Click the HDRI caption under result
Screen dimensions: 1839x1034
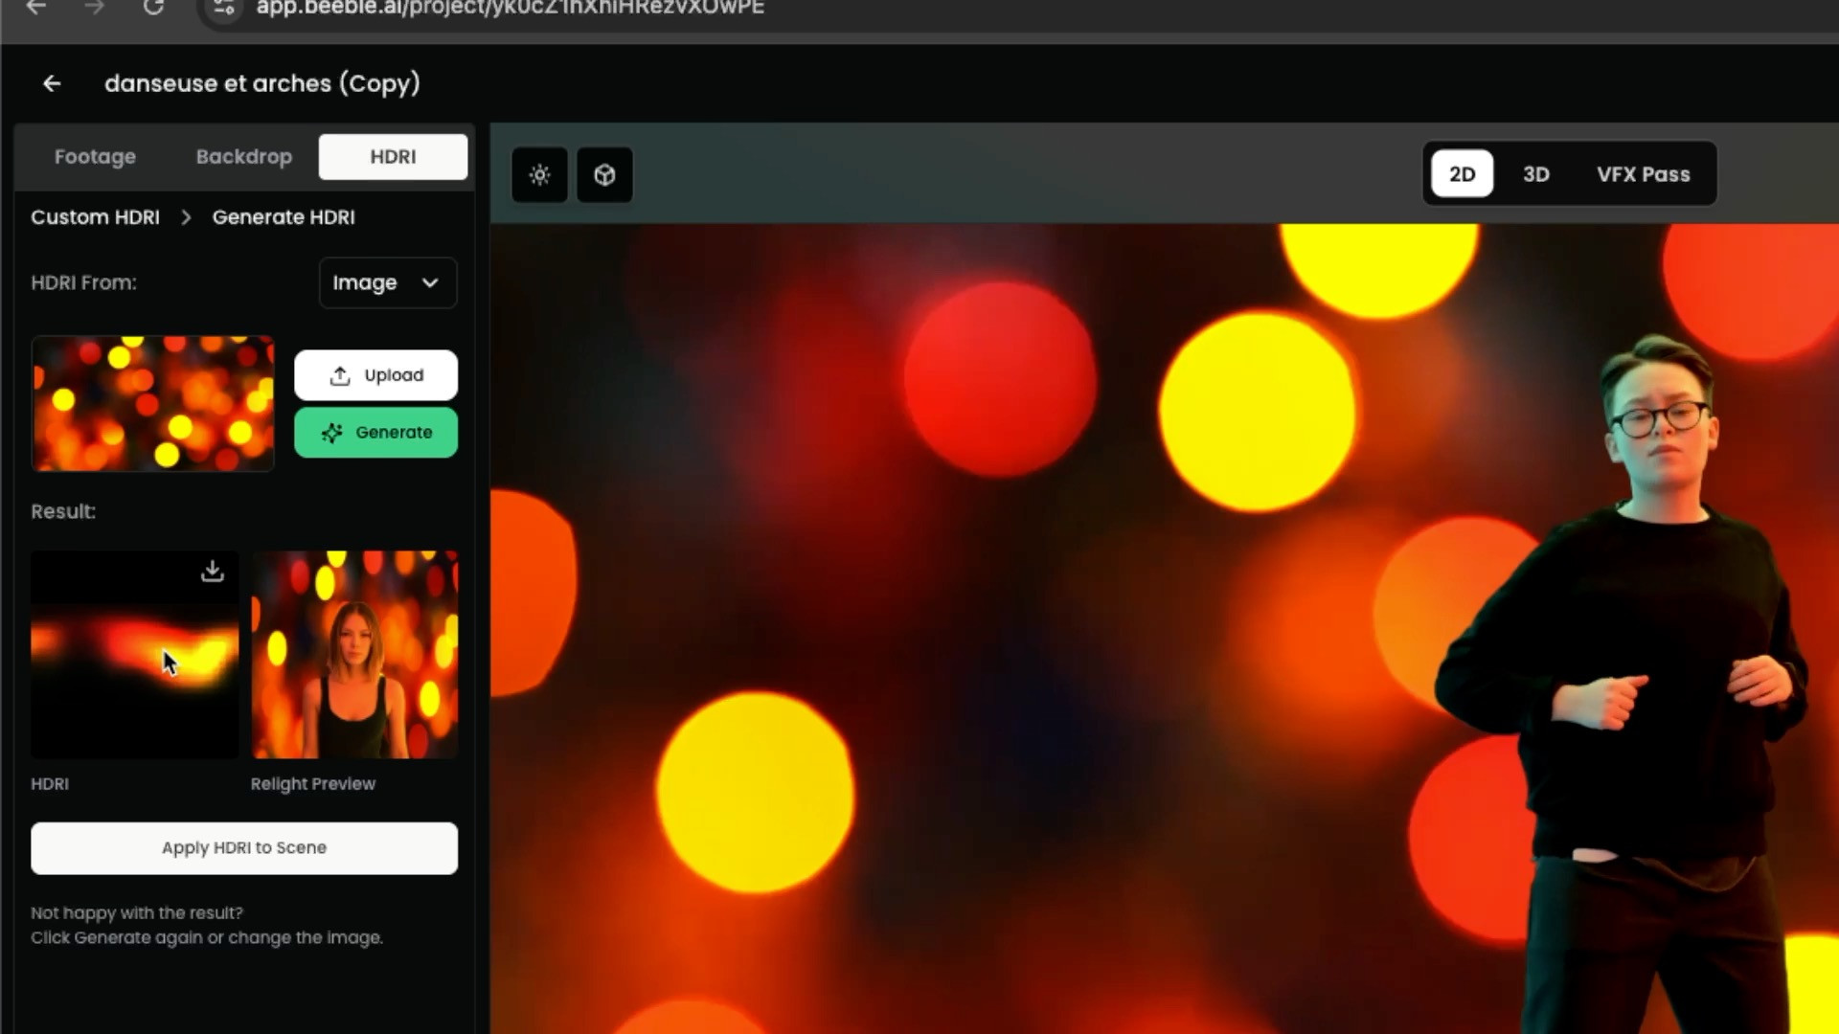click(50, 784)
